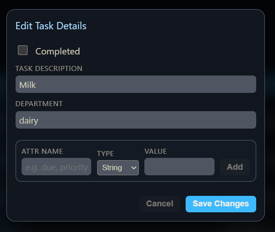The height and width of the screenshot is (232, 275).
Task: Click the chevron arrow on the Type select
Action: click(x=134, y=167)
